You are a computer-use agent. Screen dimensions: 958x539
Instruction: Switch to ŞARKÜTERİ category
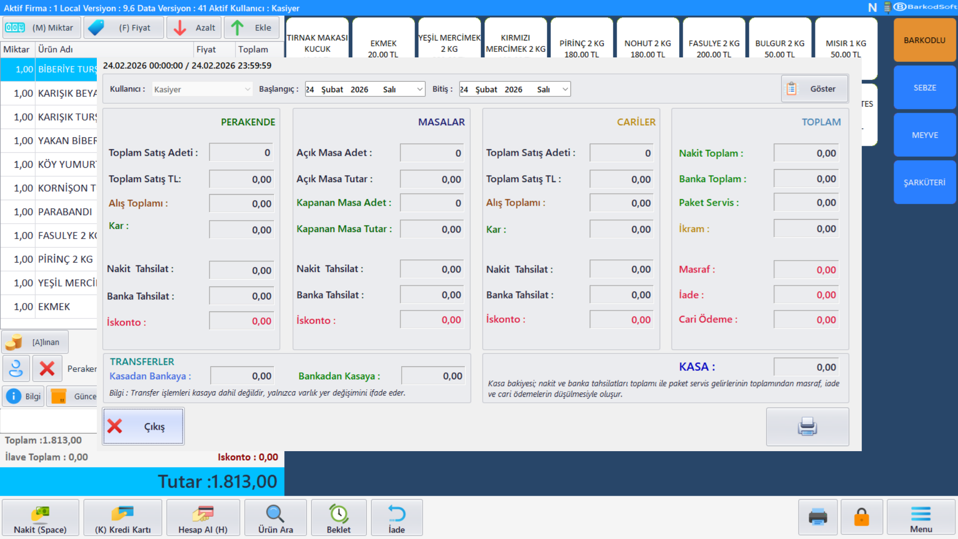tap(924, 182)
